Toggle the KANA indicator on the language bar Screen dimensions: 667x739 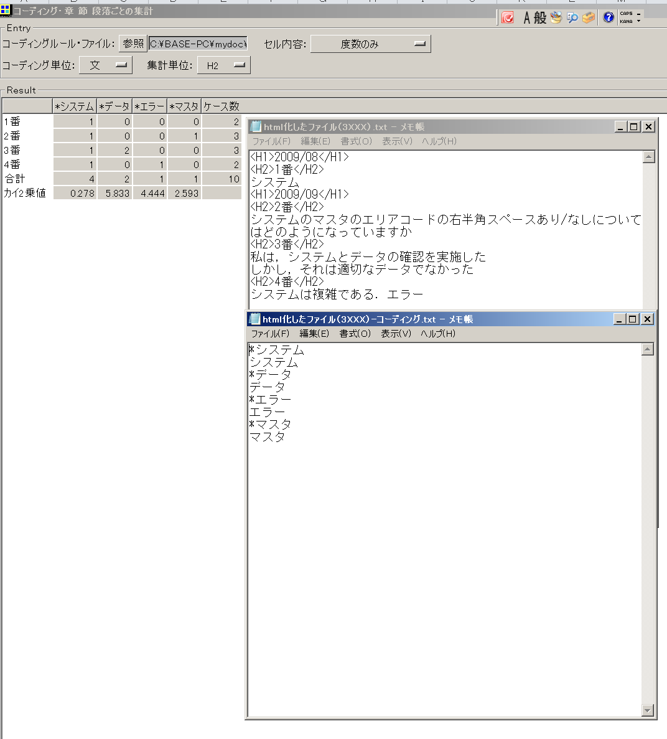626,21
